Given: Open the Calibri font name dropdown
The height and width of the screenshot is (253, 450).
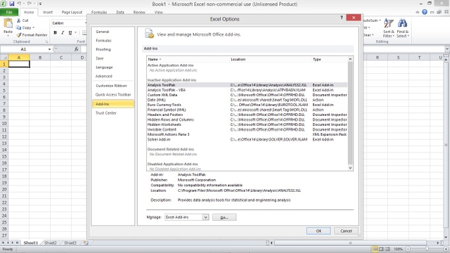Looking at the screenshot, I should click(85, 23).
